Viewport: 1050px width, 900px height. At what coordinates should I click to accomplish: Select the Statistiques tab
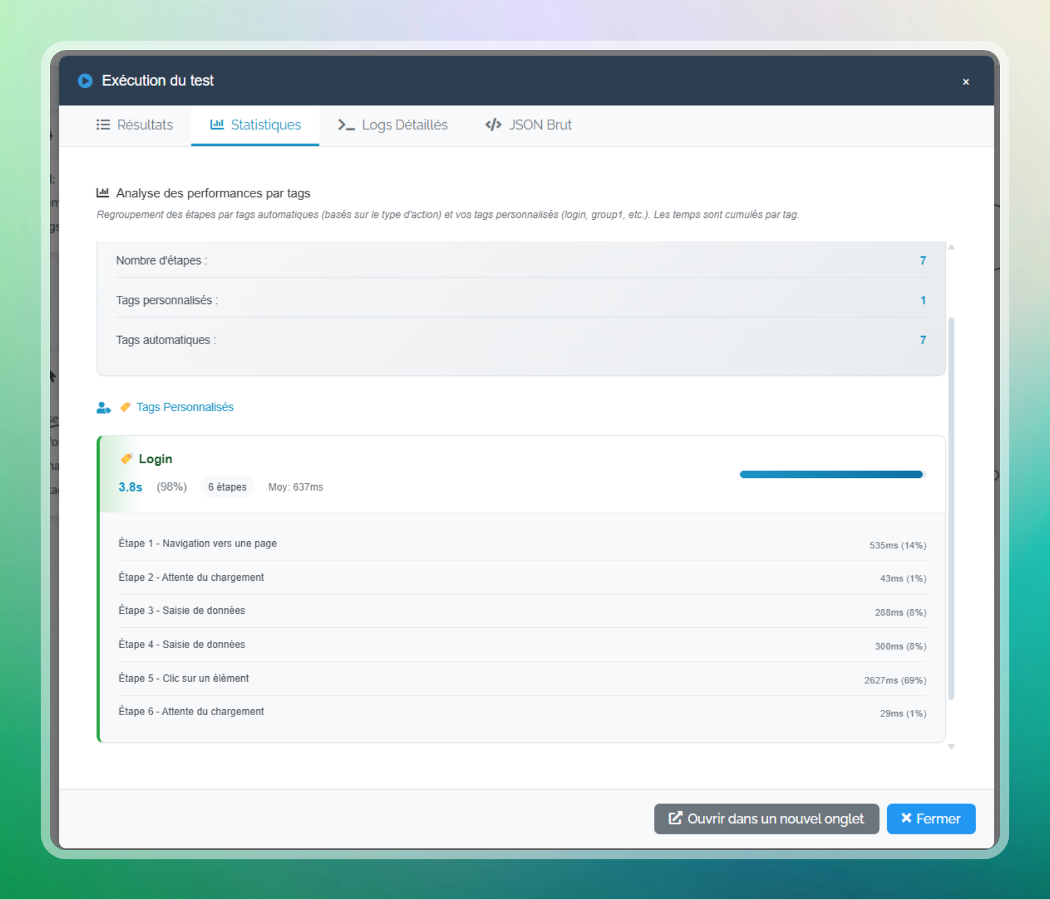click(255, 125)
